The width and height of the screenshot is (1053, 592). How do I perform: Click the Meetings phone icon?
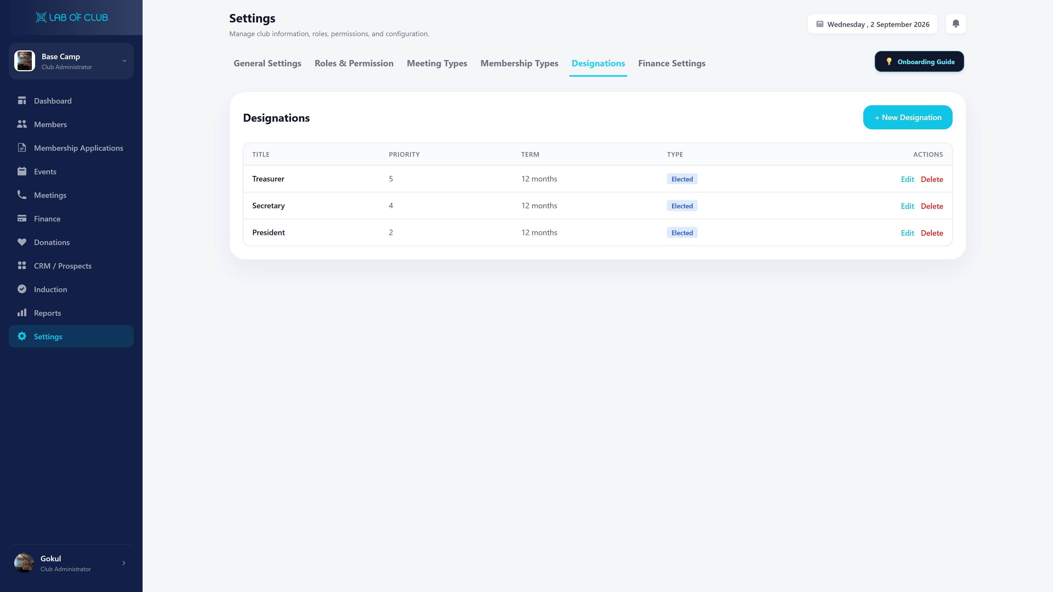[x=22, y=195]
